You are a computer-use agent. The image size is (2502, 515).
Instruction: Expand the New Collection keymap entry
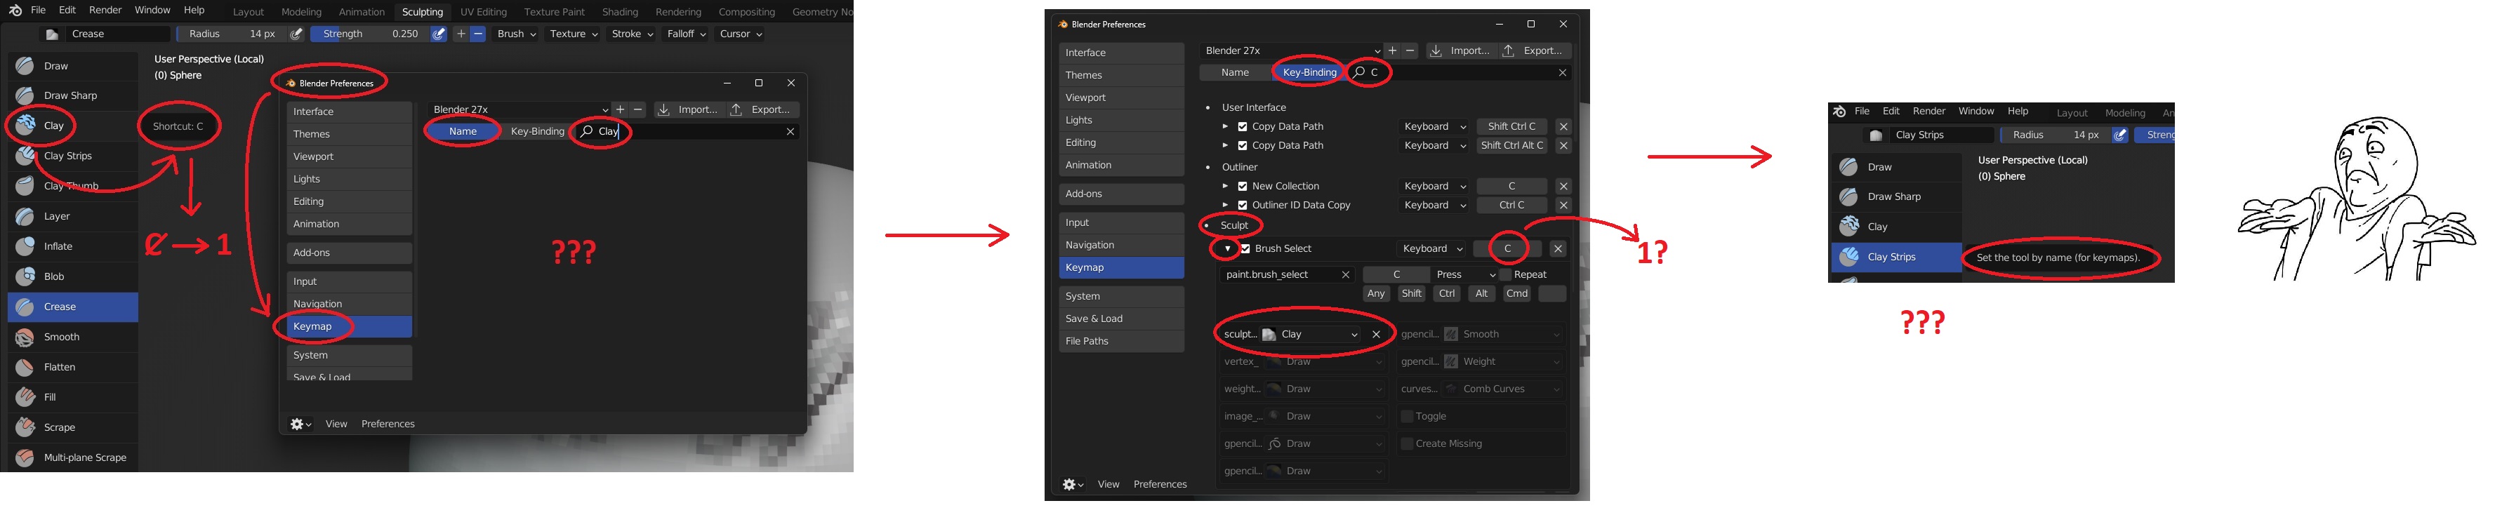1225,186
